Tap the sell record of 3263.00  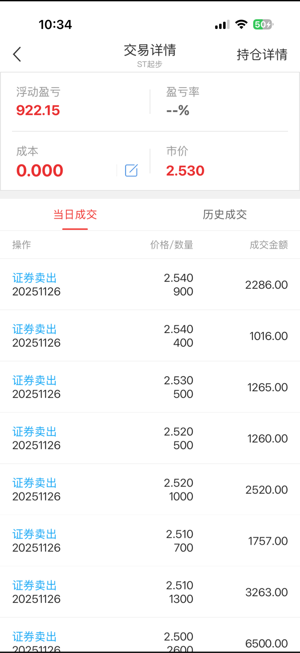tap(150, 592)
